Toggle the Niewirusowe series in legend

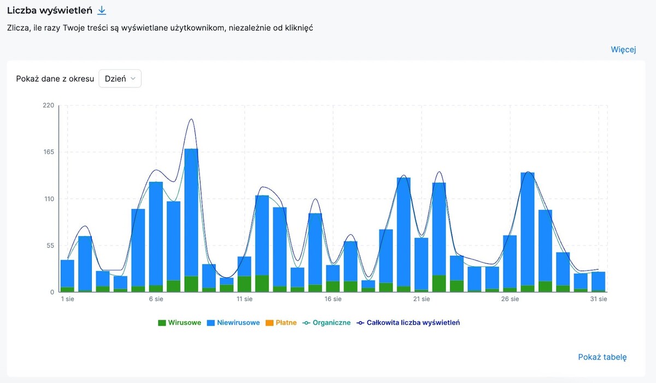(233, 323)
